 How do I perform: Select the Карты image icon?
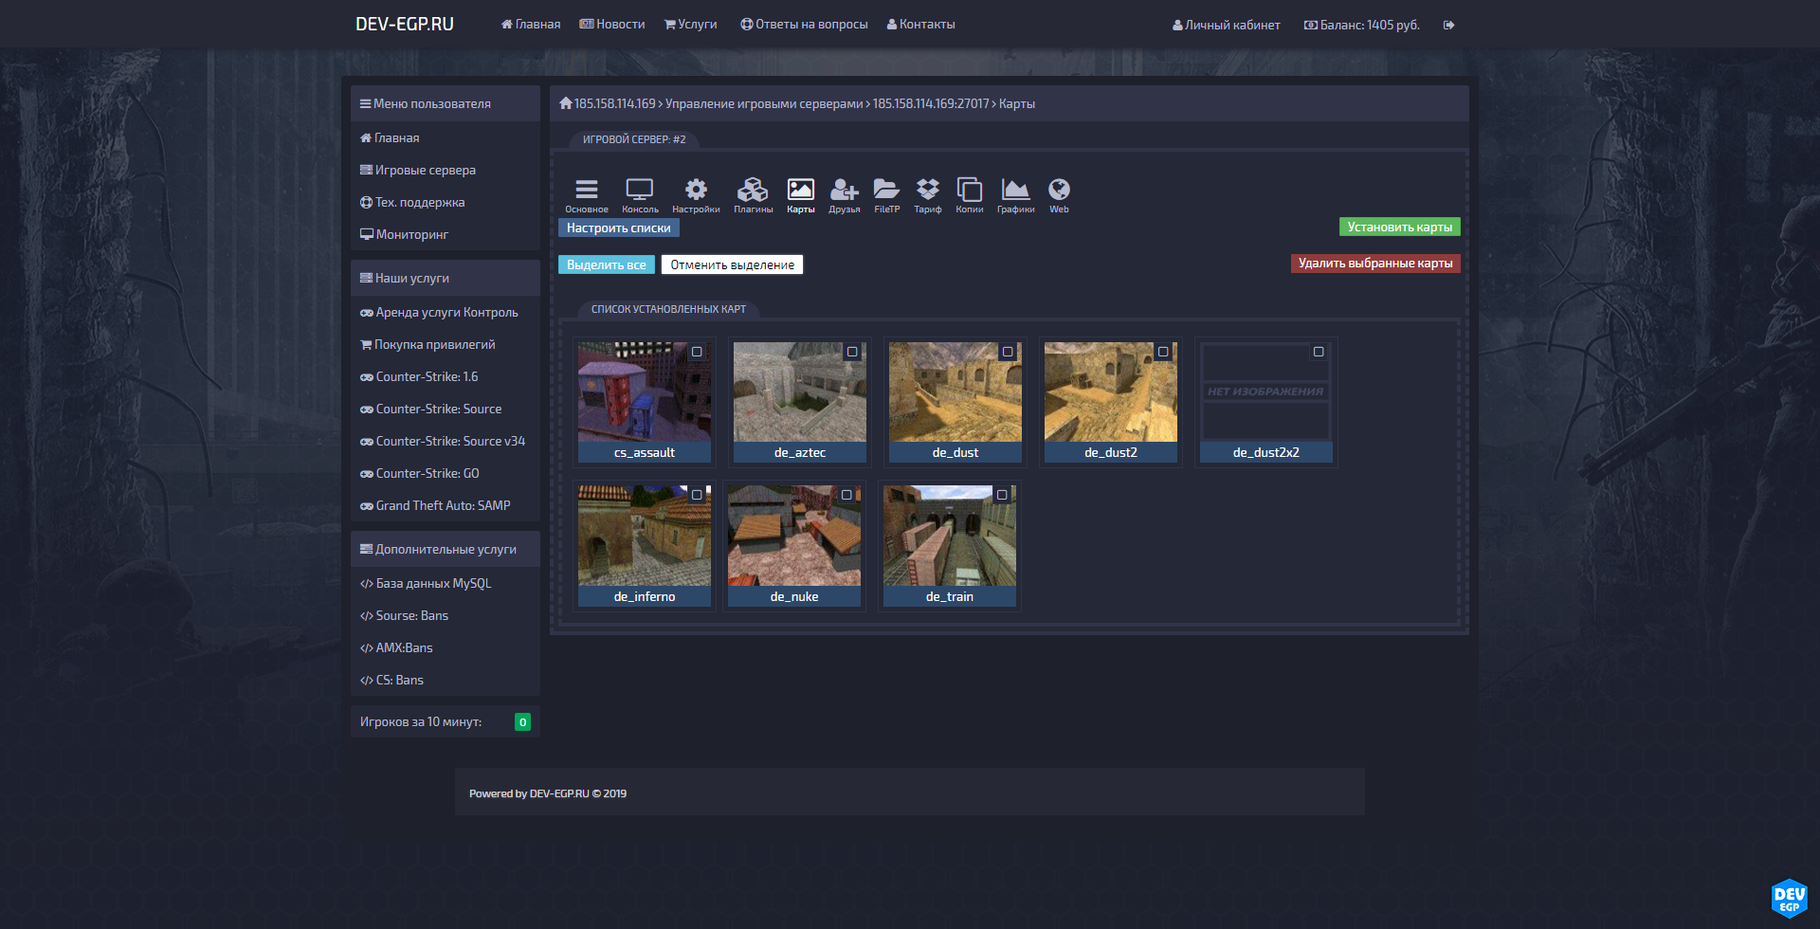[x=801, y=190]
